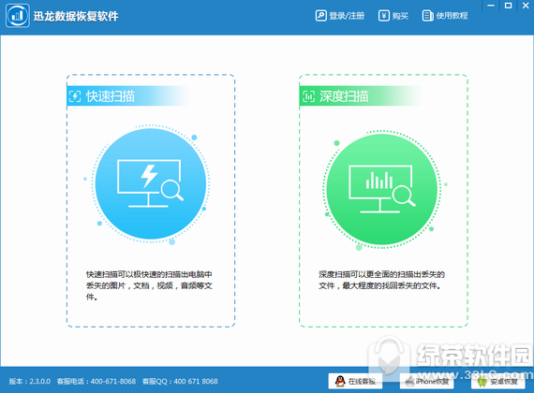534x393 pixels.
Task: Open iPhone恢复 recovery
Action: pos(426,381)
